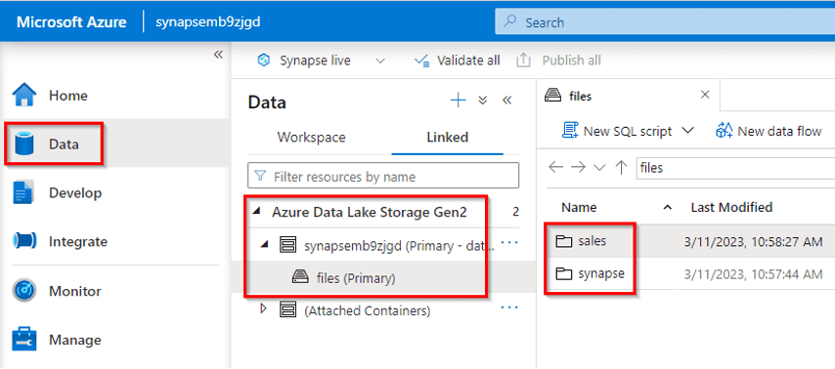Click the navigate back arrow

point(555,167)
